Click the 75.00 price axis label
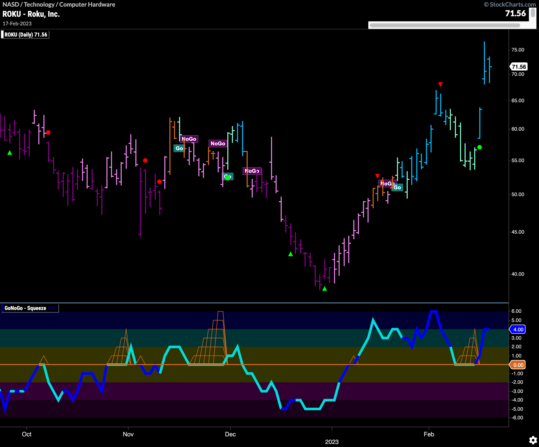Viewport: 539px width, 447px height. [518, 50]
